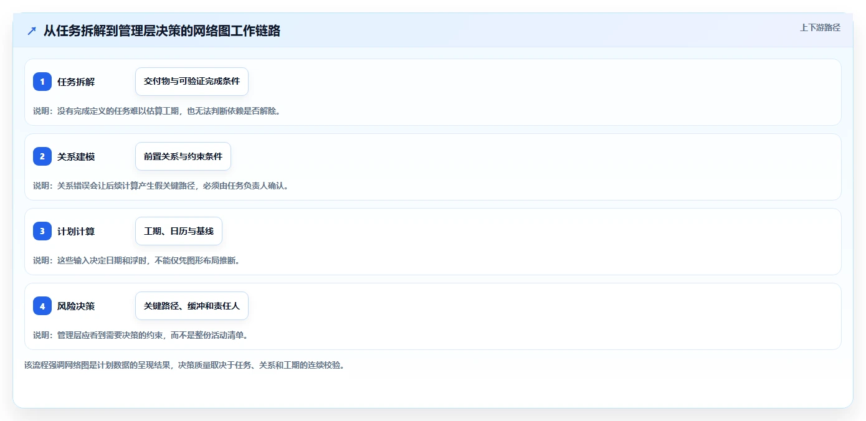Click the 任务拆解 step title

(76, 82)
